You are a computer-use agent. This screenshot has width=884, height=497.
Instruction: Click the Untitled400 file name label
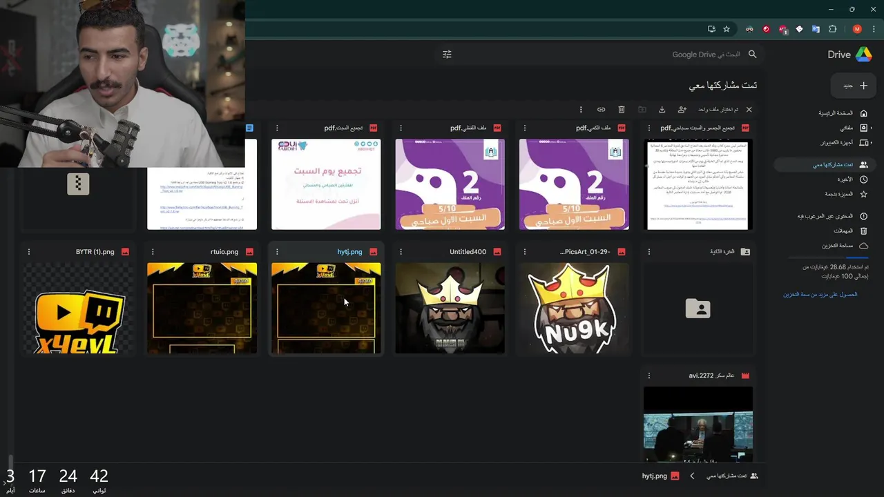point(468,252)
